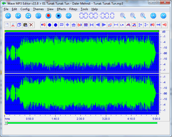Screen dimensions: 172x137
Task: Click the Paste clipboard icon
Action: (x=25, y=25)
